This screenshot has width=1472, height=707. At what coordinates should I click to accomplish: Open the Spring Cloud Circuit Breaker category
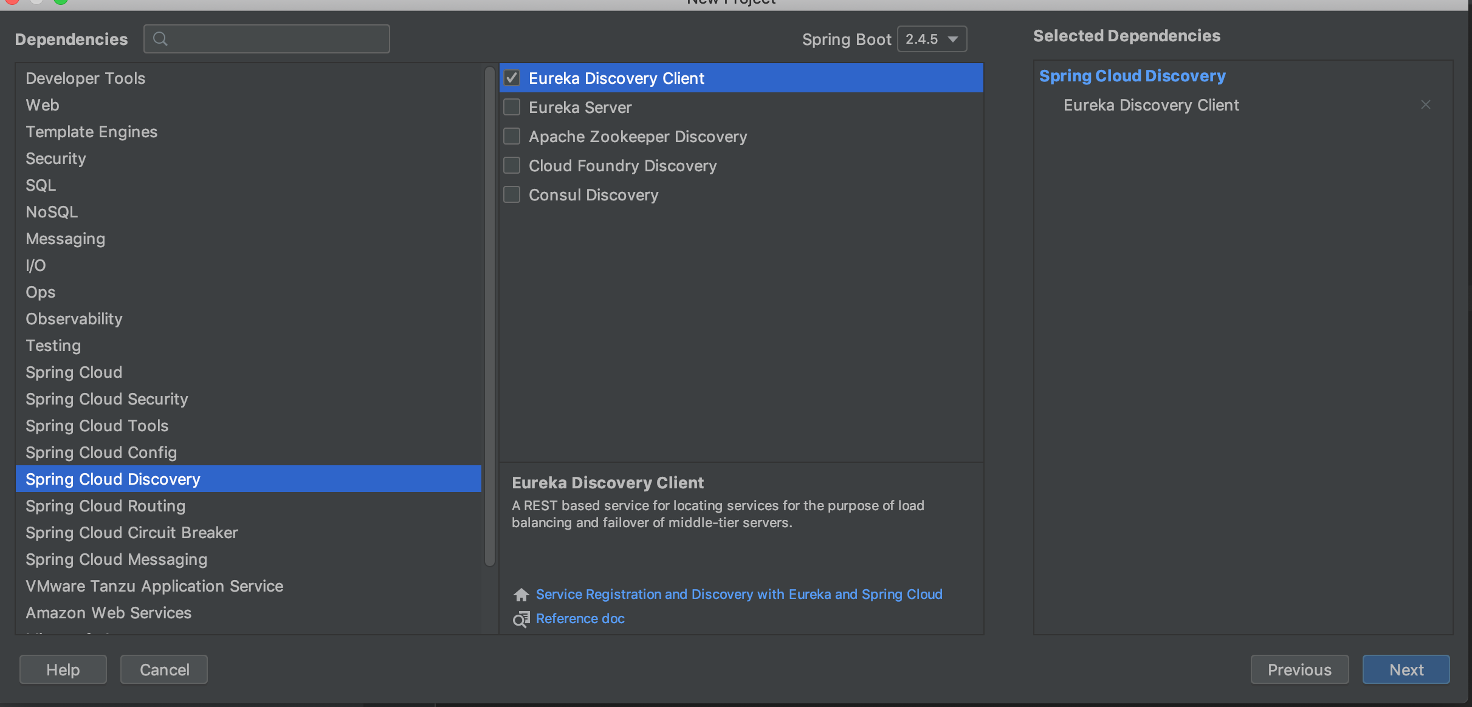131,533
